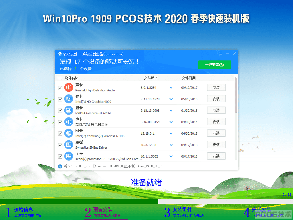Click the blue version info icon in the status bar

pyautogui.click(x=60, y=166)
